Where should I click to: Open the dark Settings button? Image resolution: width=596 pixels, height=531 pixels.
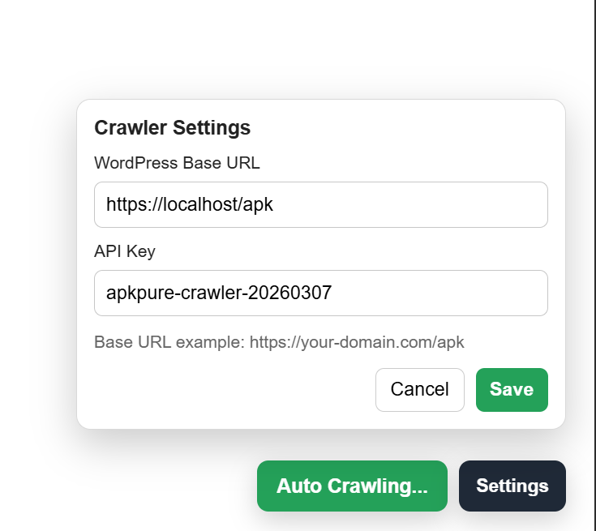[512, 486]
